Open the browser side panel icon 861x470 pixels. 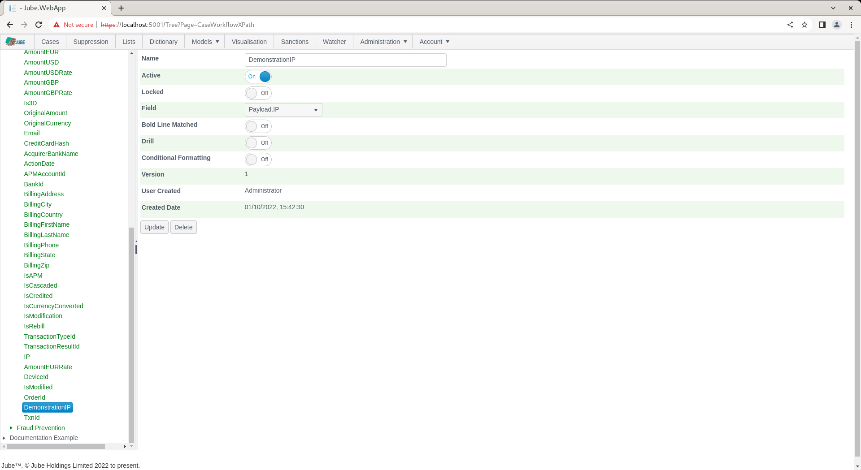[x=822, y=25]
